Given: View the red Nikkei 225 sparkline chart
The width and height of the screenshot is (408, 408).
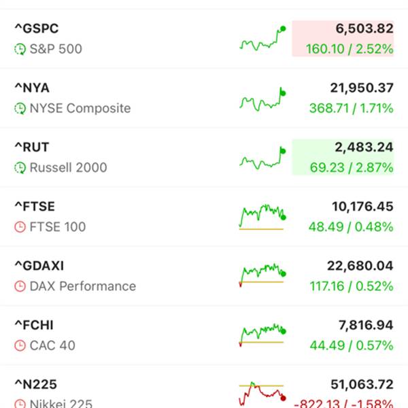Looking at the screenshot, I should coord(262,393).
